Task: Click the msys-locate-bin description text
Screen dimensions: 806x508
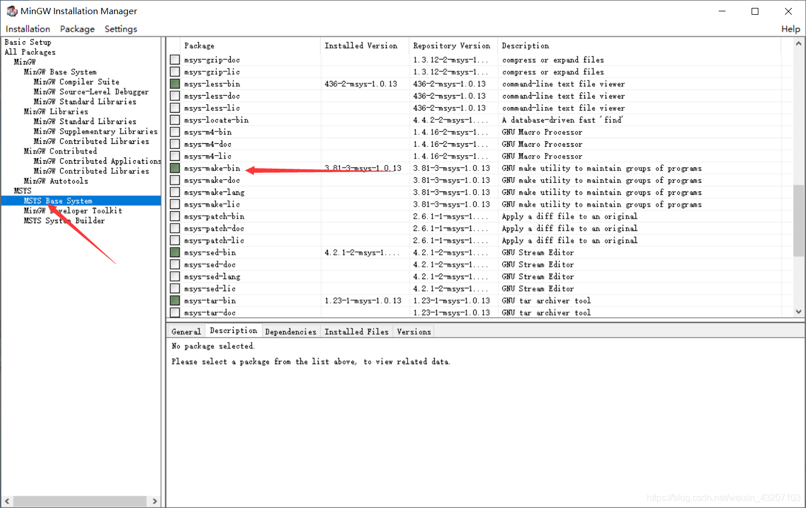Action: pos(562,120)
